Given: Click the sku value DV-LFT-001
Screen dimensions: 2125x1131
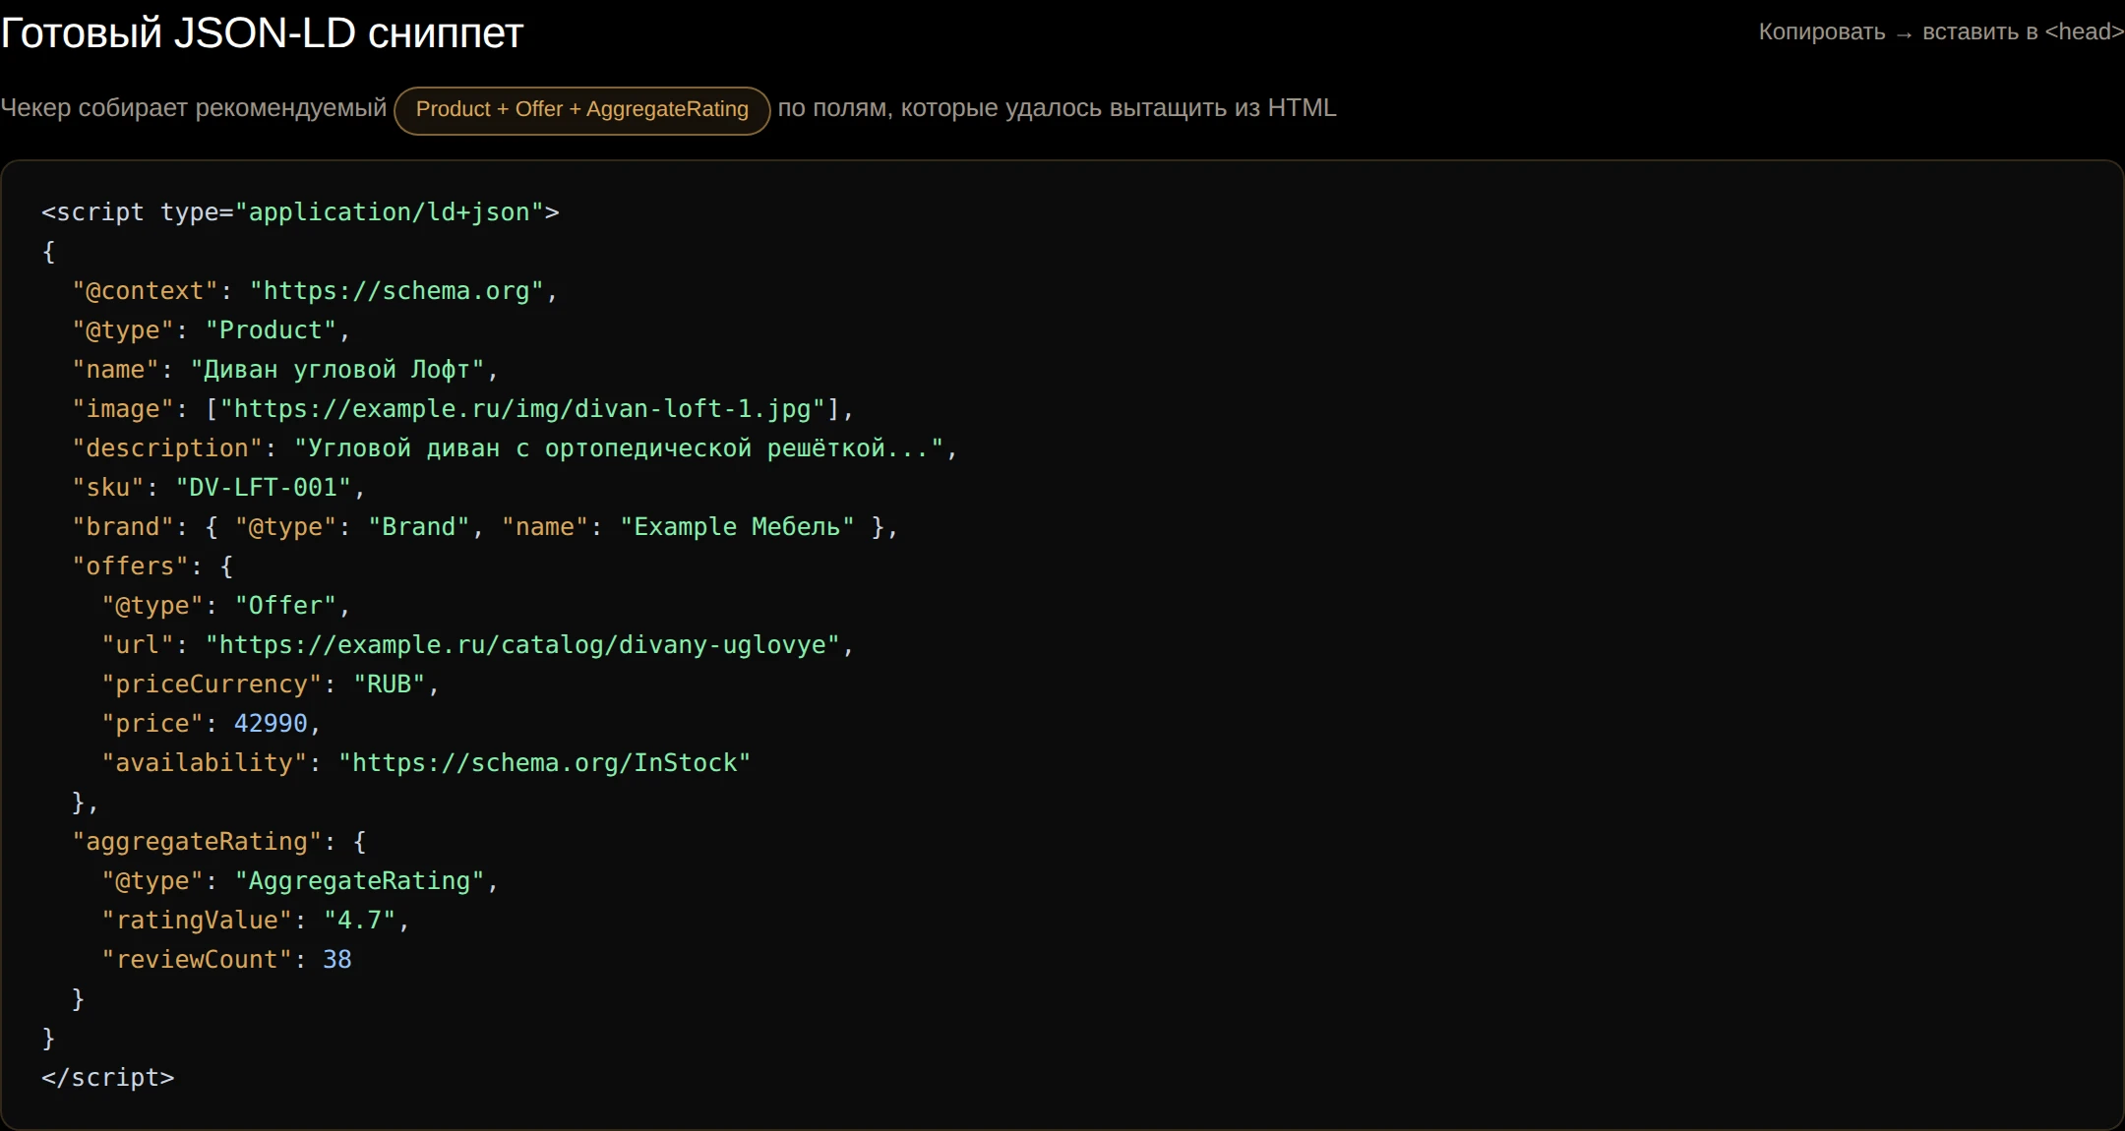Looking at the screenshot, I should [263, 488].
